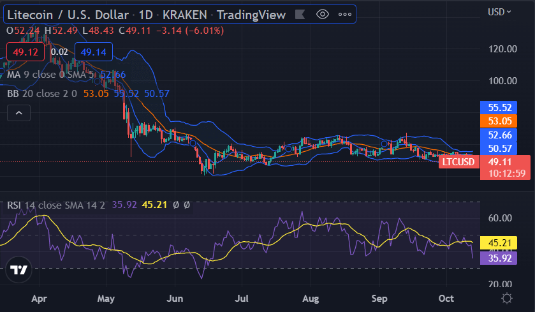Image resolution: width=535 pixels, height=312 pixels.
Task: Click the red sell price 49.12 button
Action: tap(26, 52)
